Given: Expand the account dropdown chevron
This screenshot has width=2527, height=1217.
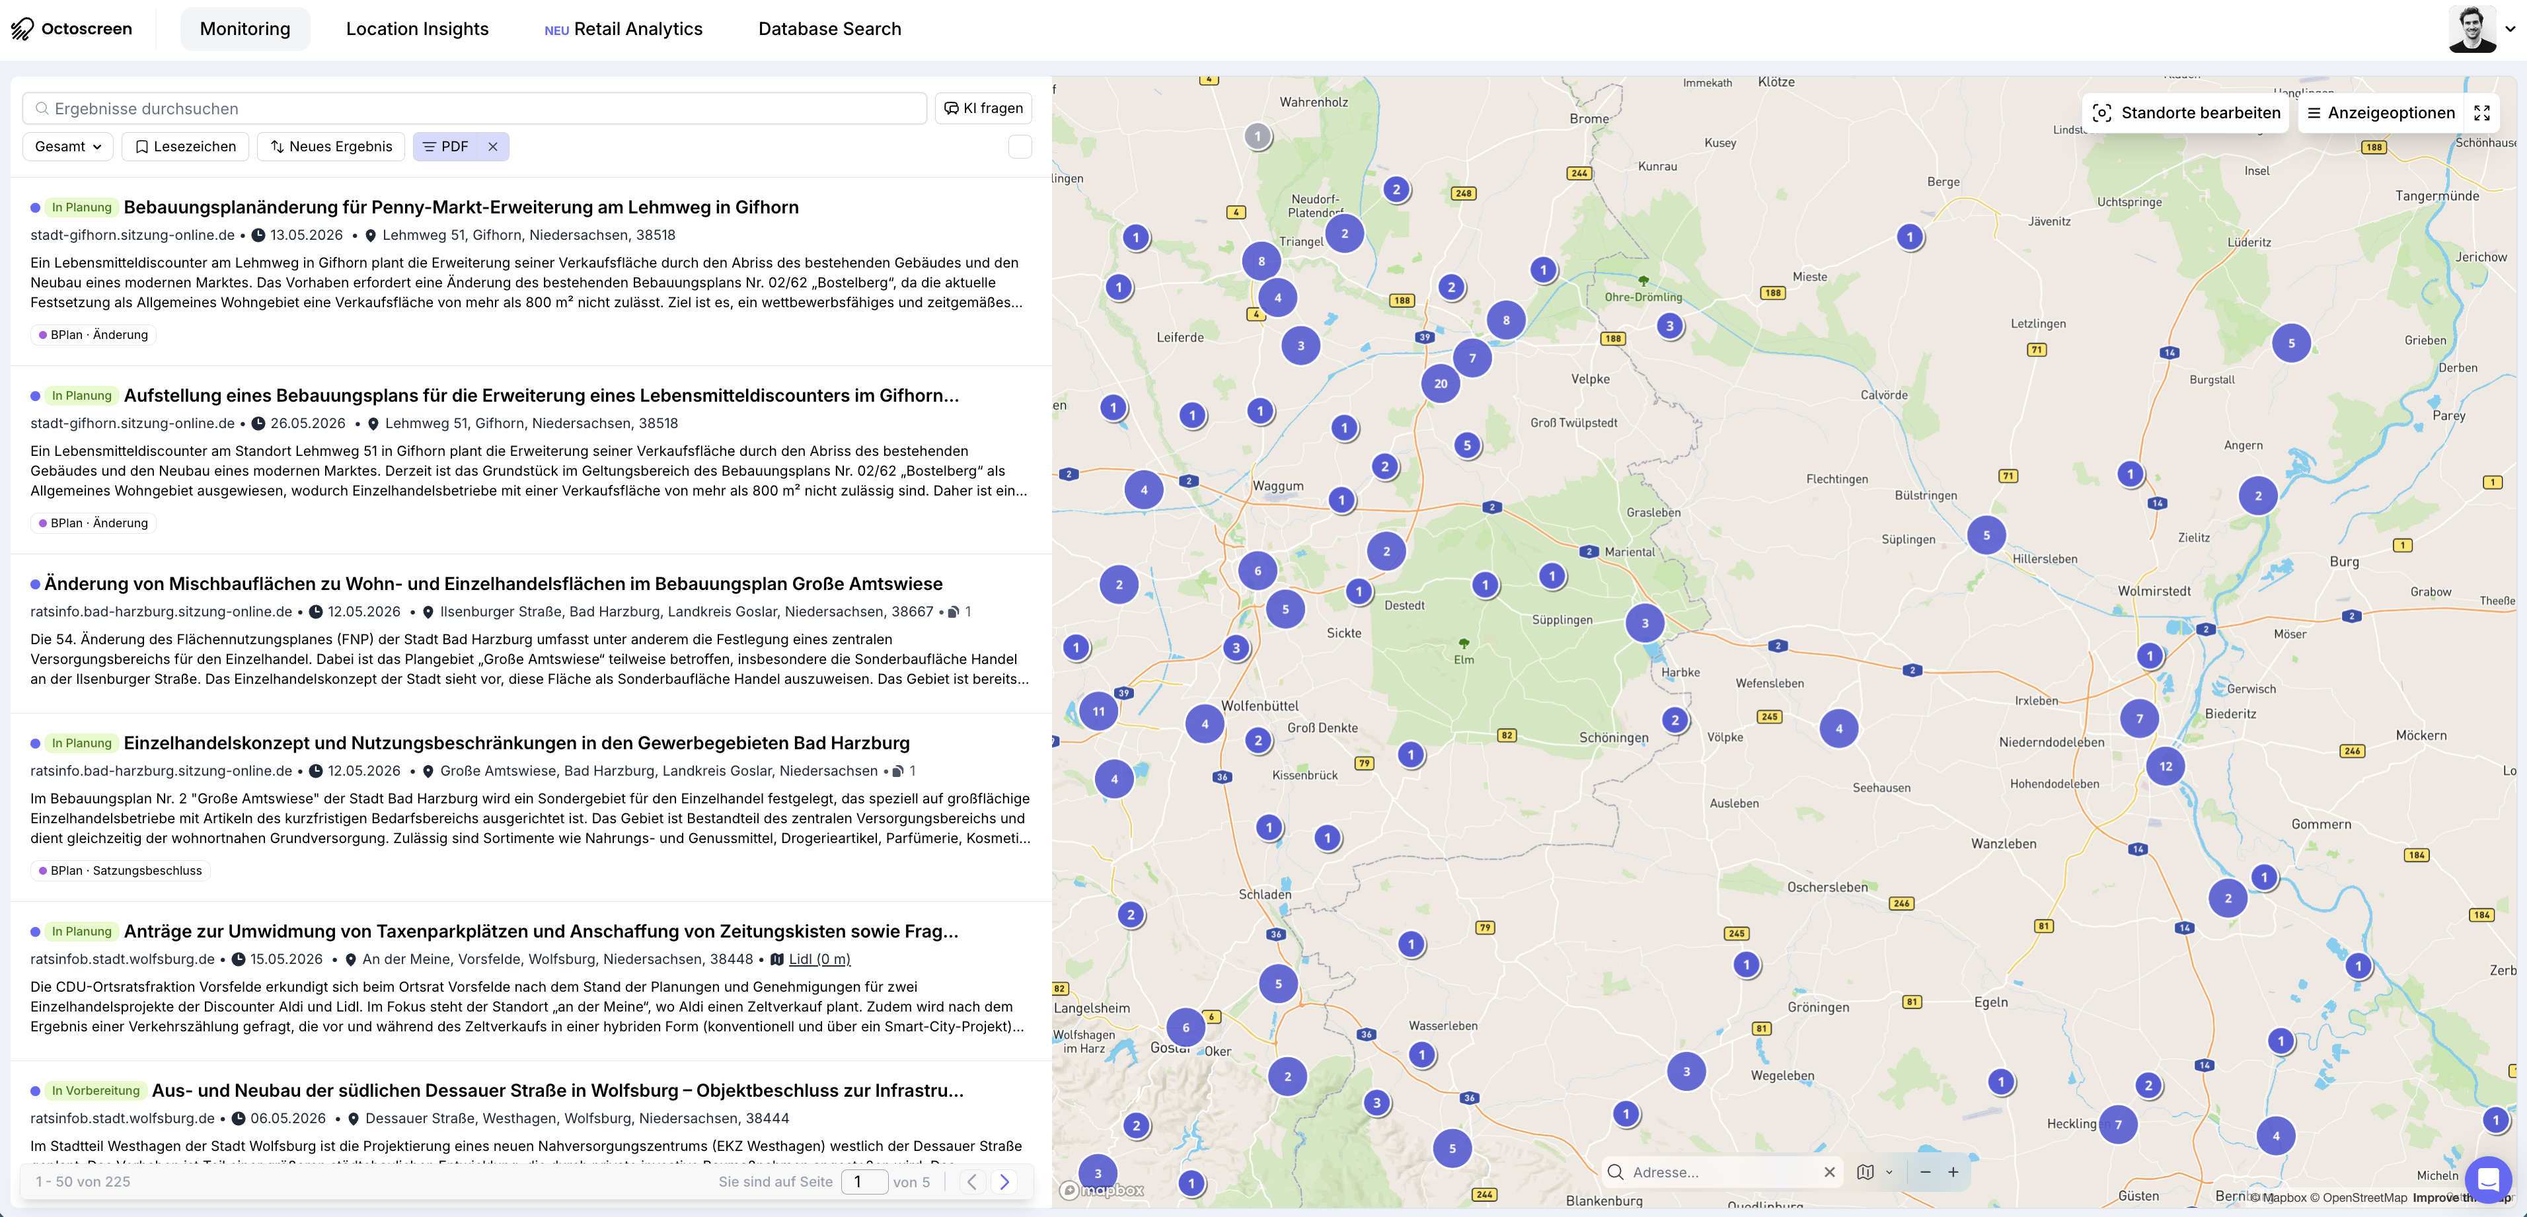Looking at the screenshot, I should point(2510,28).
